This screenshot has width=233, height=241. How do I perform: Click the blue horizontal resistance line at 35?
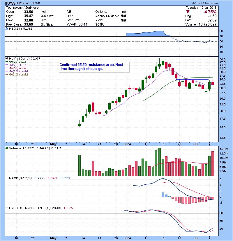click(197, 79)
